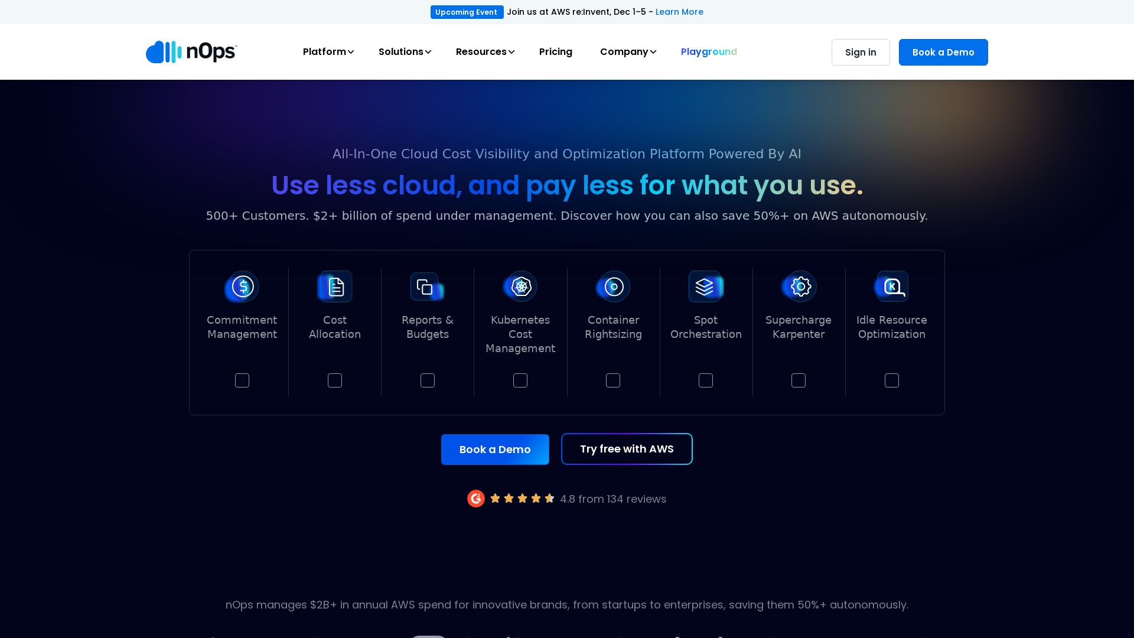Screen dimensions: 1134x638
Task: Tick the Kubernetes Cost Management checkbox
Action: point(520,380)
